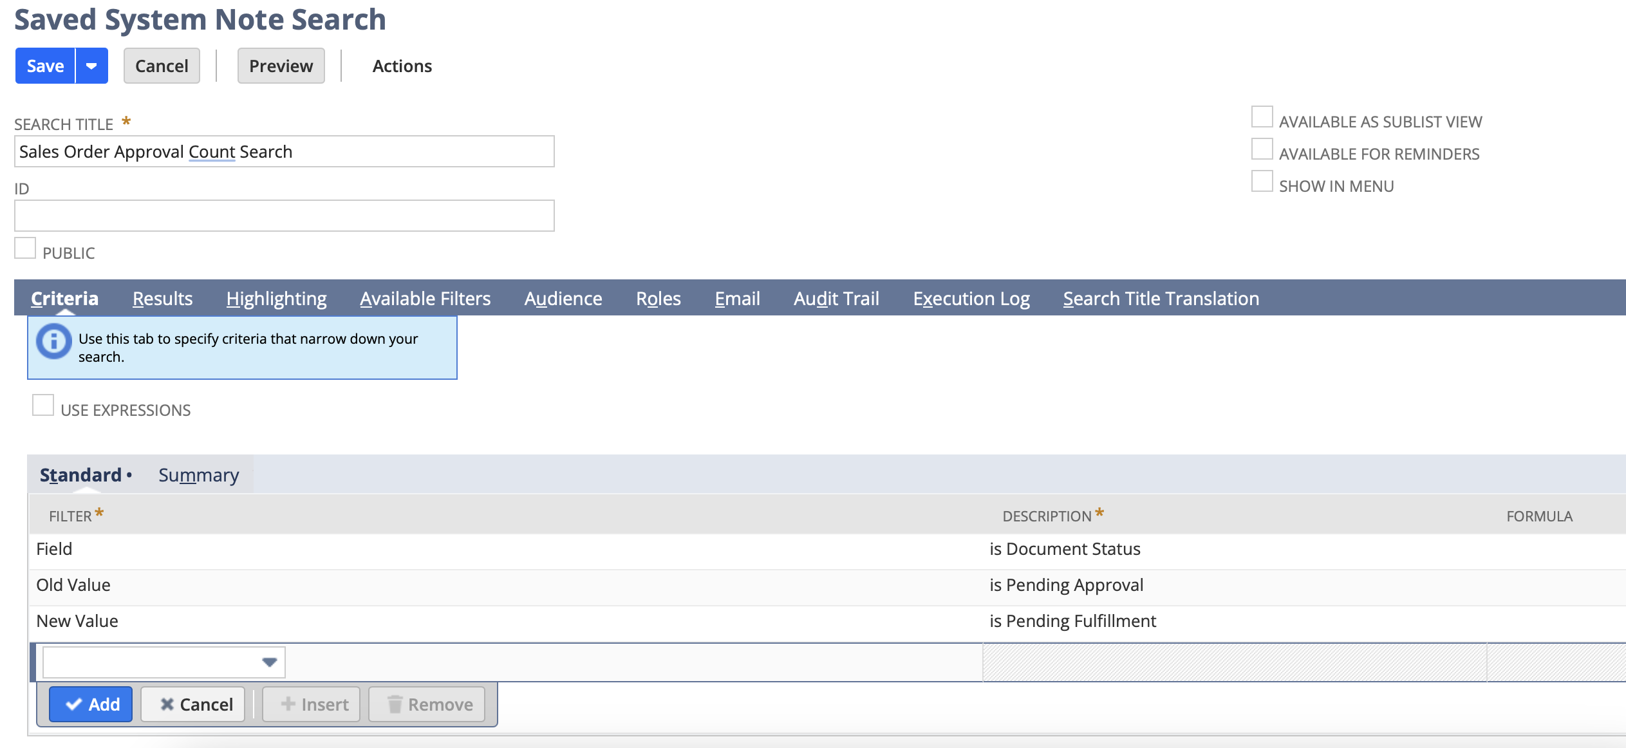The height and width of the screenshot is (748, 1626).
Task: Enable the Public checkbox
Action: [25, 248]
